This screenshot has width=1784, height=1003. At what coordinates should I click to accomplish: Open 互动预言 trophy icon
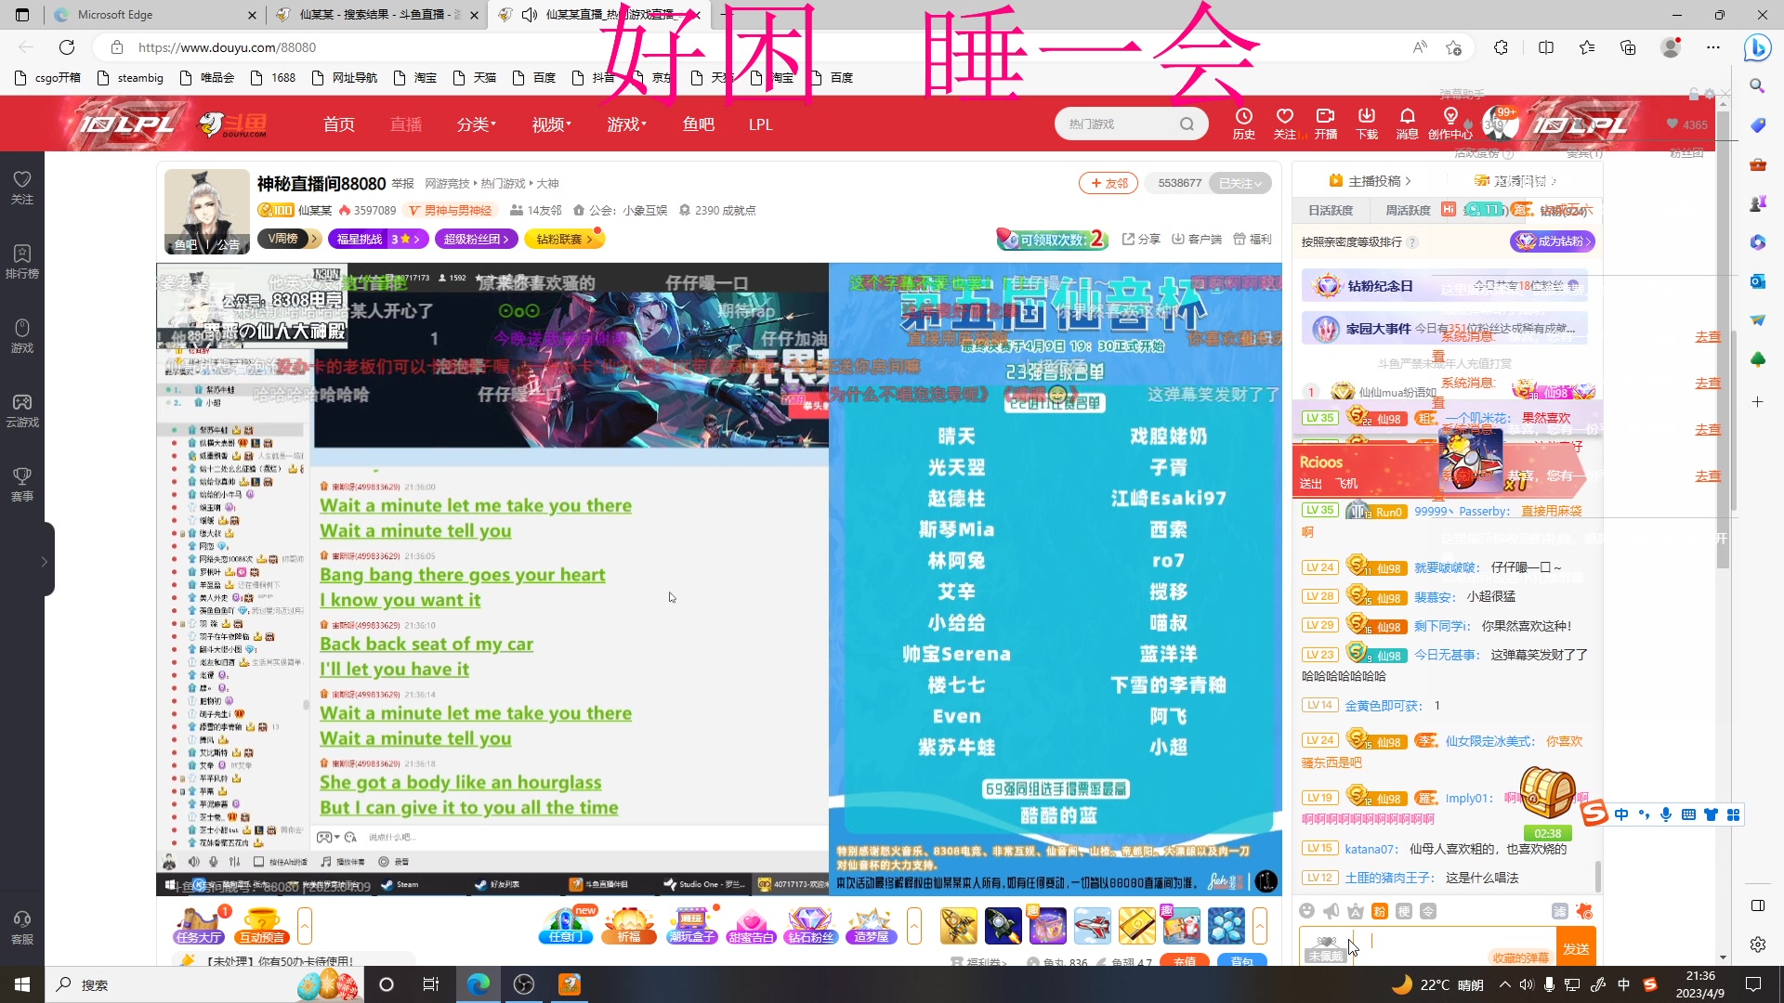tap(262, 926)
